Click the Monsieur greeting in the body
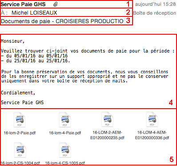This screenshot has height=166, width=177. (13, 41)
